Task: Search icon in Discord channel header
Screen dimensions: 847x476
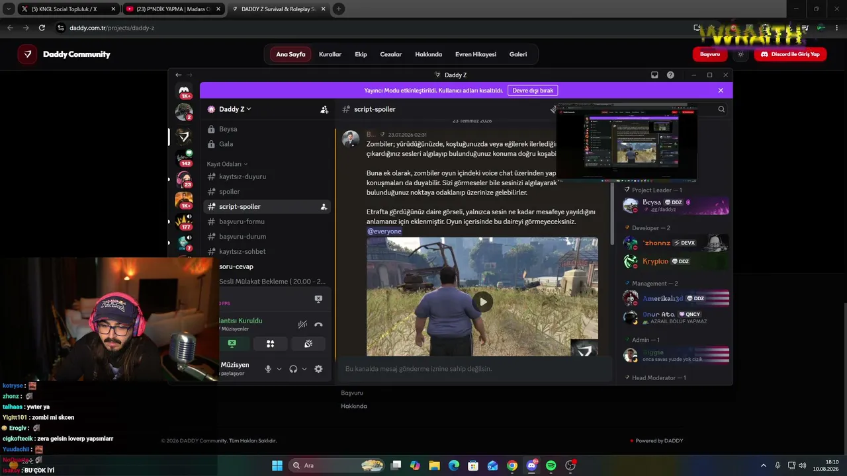Action: click(721, 110)
